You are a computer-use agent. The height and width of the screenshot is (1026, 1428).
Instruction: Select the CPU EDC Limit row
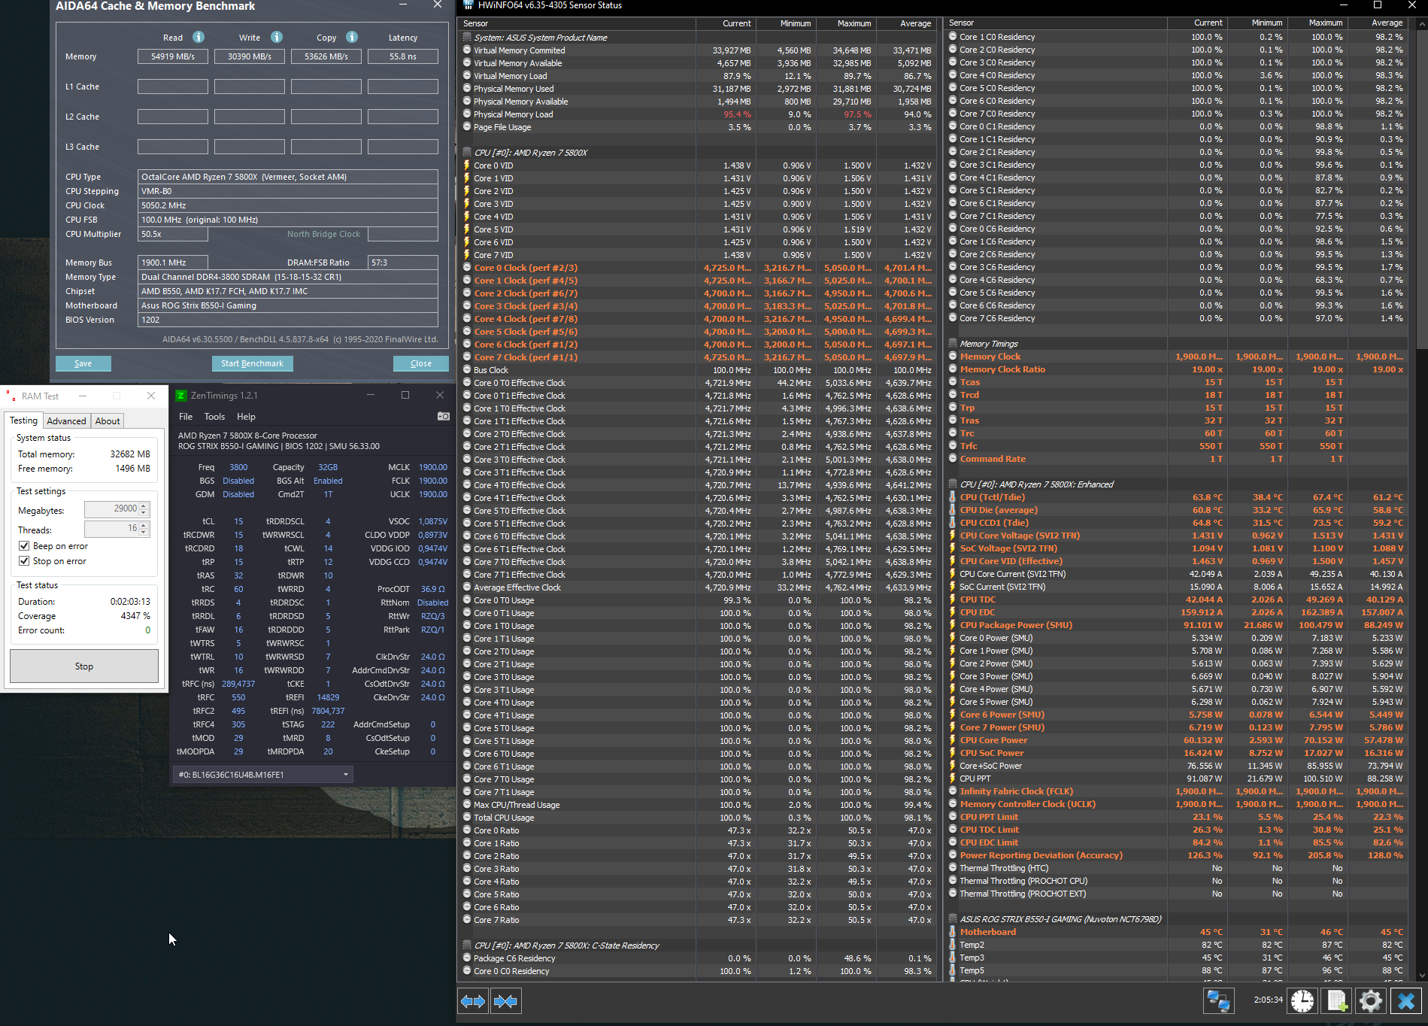click(1178, 842)
